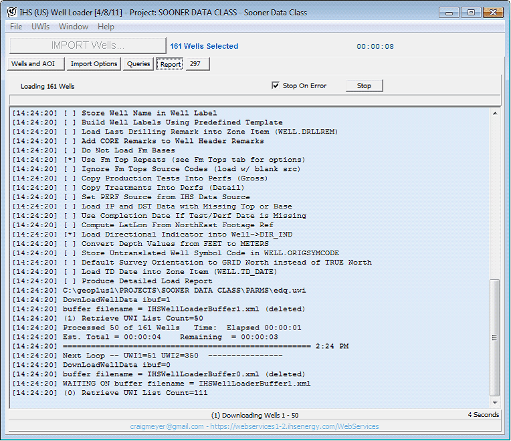Click the log scrollbar up arrow

[x=495, y=114]
